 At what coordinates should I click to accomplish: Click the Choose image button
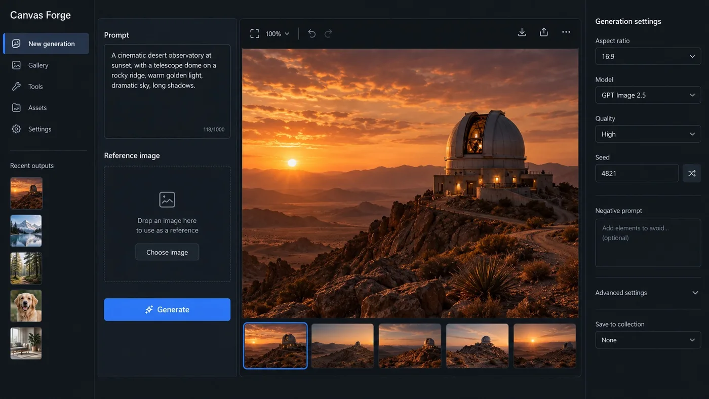(167, 252)
